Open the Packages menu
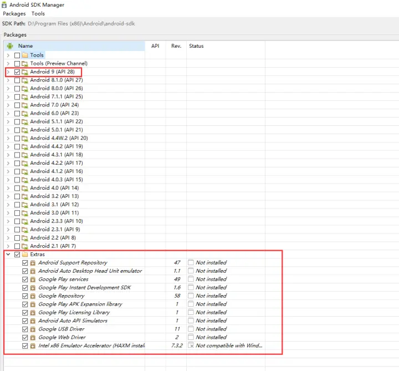The height and width of the screenshot is (371, 399). pos(14,13)
